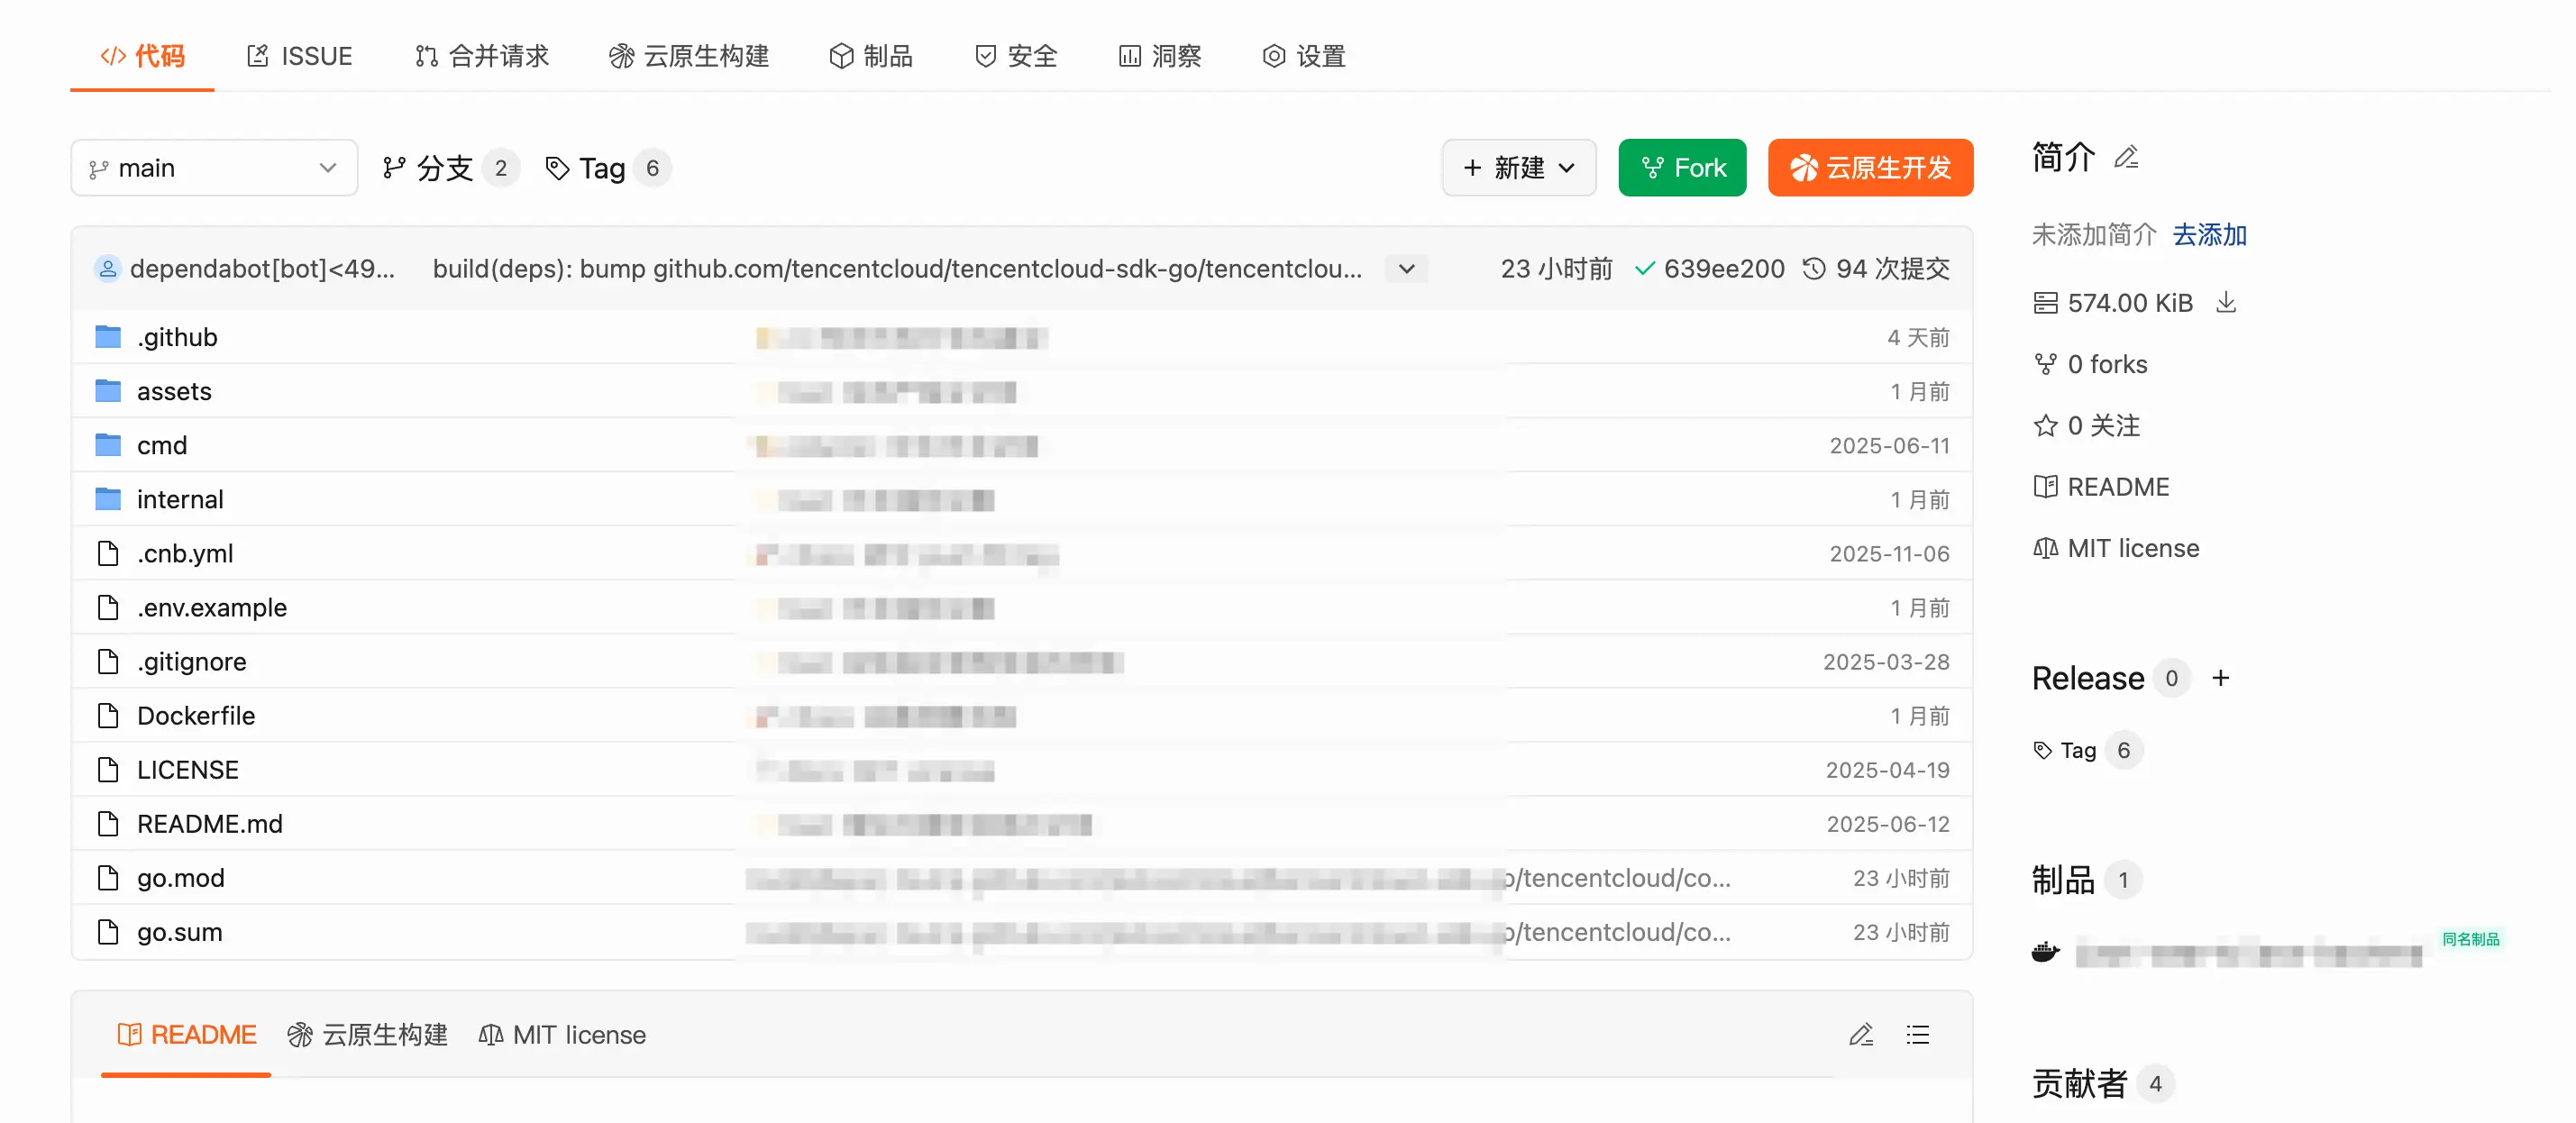Open the Dockerfile file
The height and width of the screenshot is (1123, 2576).
[x=196, y=715]
